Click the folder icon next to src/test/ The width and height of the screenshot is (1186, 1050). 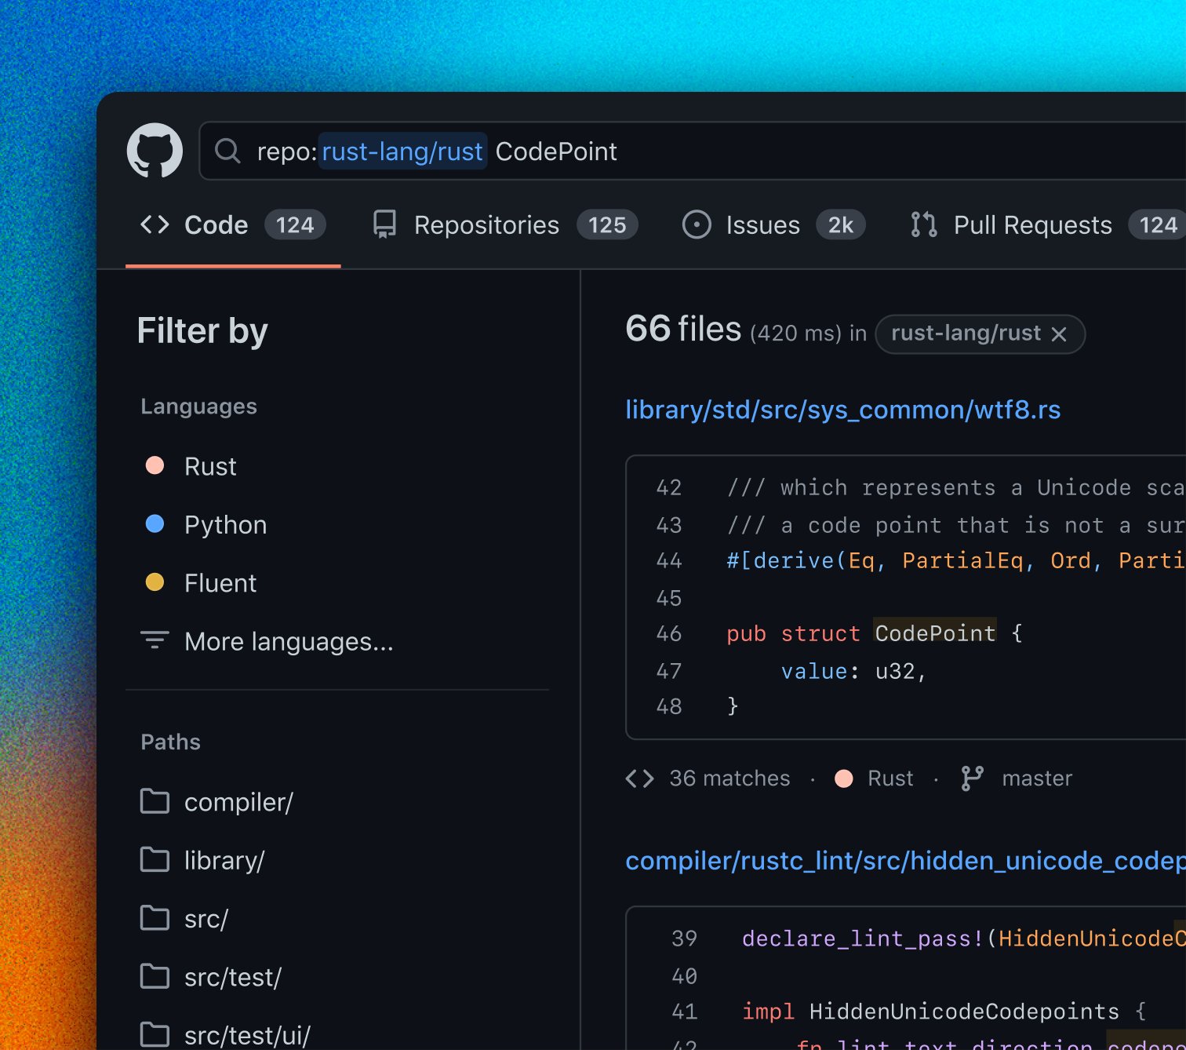pyautogui.click(x=155, y=976)
